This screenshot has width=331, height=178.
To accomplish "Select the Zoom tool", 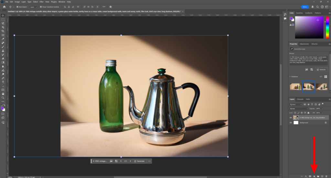I will [3, 98].
